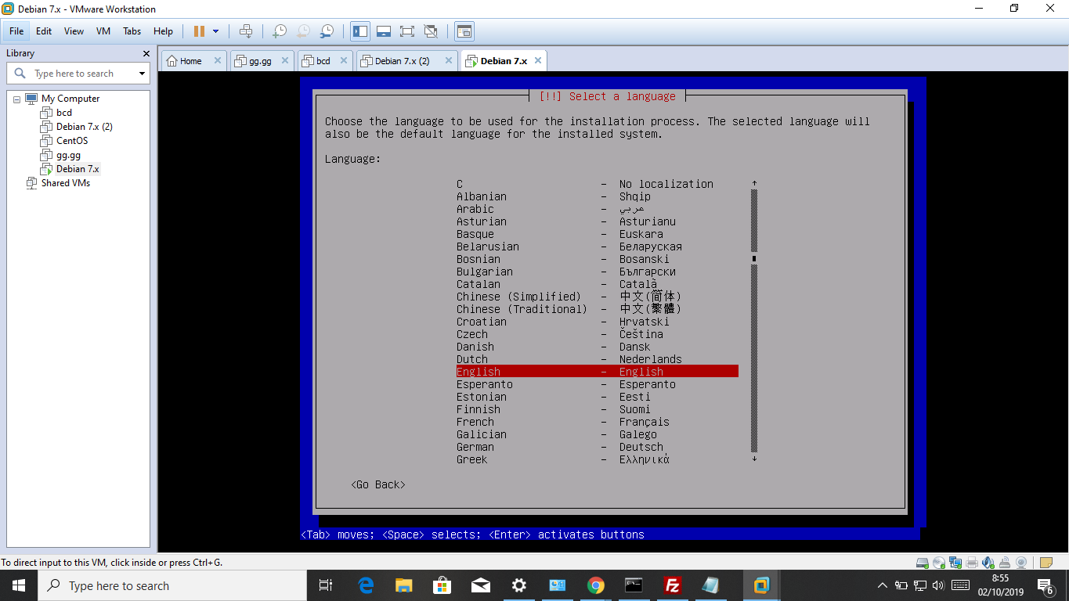The image size is (1069, 601).
Task: Close the bcd tab
Action: pos(344,61)
